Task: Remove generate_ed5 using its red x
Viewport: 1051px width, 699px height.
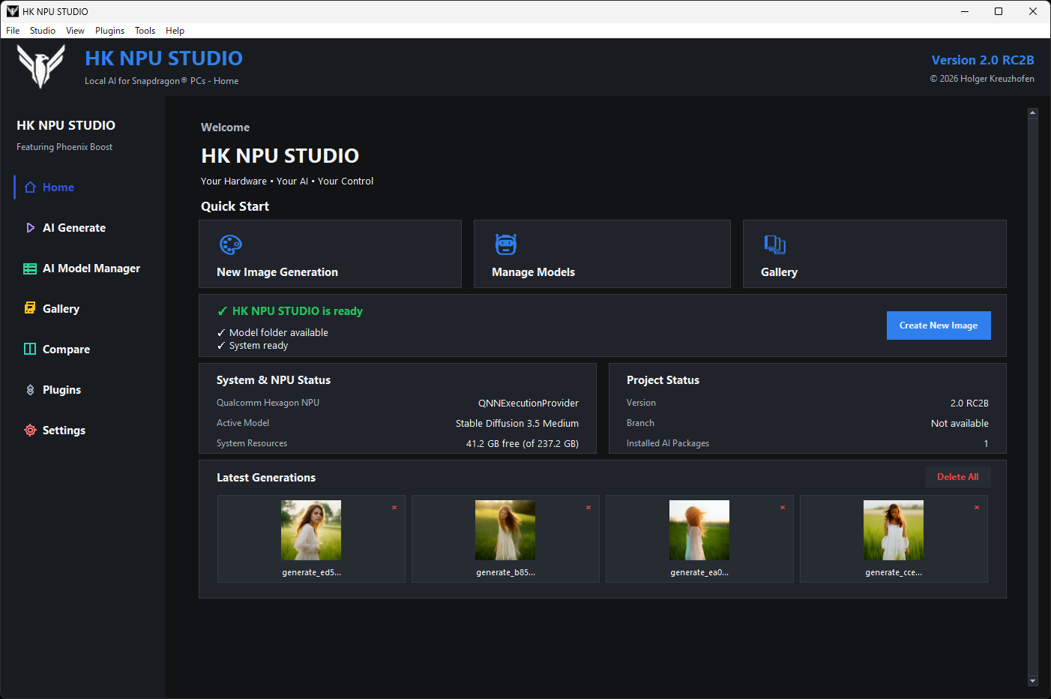Action: pos(394,508)
